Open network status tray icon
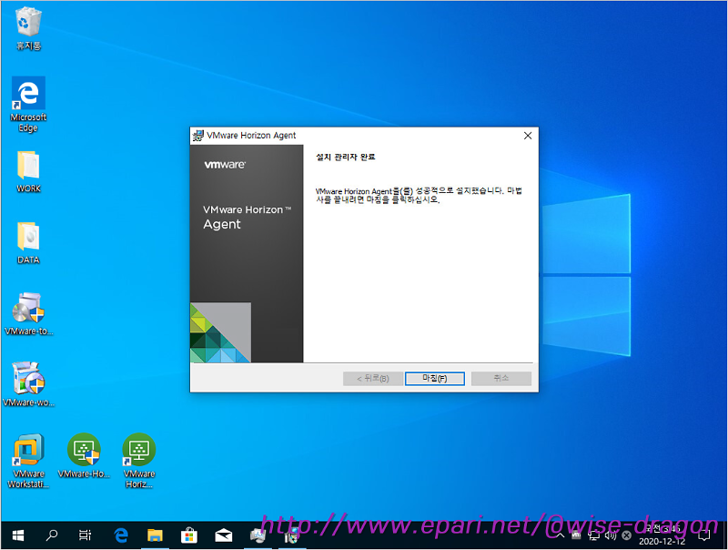The image size is (728, 550). [x=593, y=535]
